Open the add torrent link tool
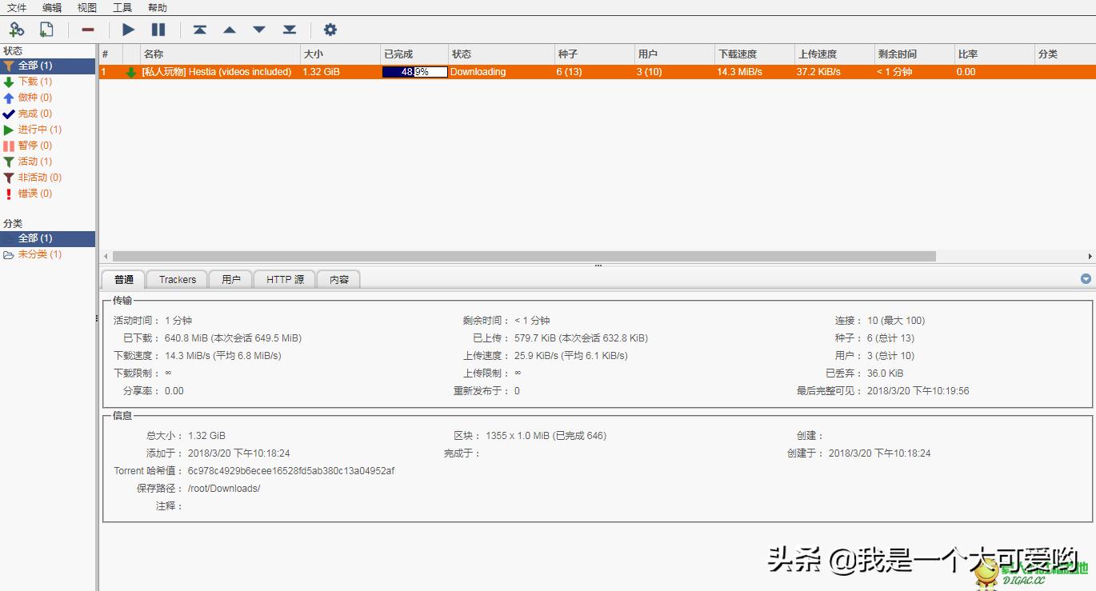The image size is (1096, 591). click(x=16, y=30)
